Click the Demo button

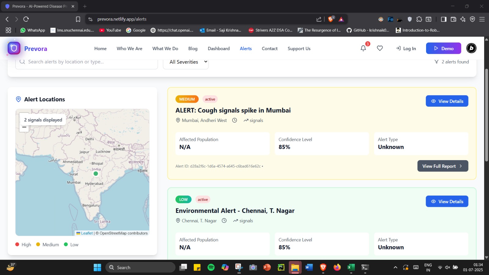pos(444,48)
